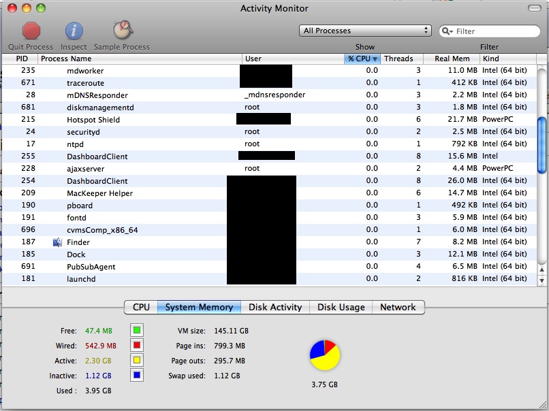This screenshot has width=549, height=411.
Task: Open the Disk Usage tab
Action: coord(341,307)
